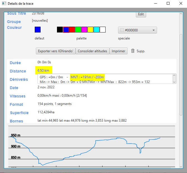Click the blue defaut color swatch
Screen dimensions: 187x173
pos(38,30)
